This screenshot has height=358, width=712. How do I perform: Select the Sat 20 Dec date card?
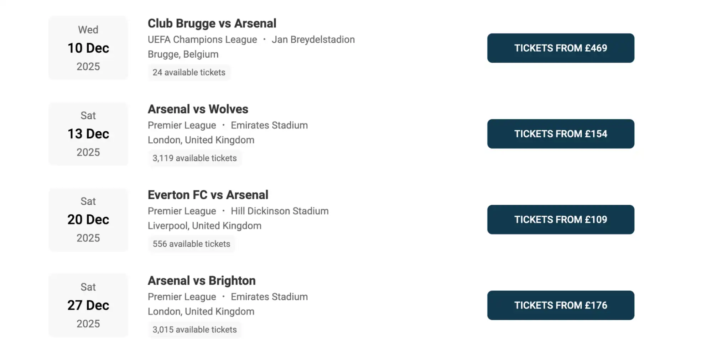88,220
